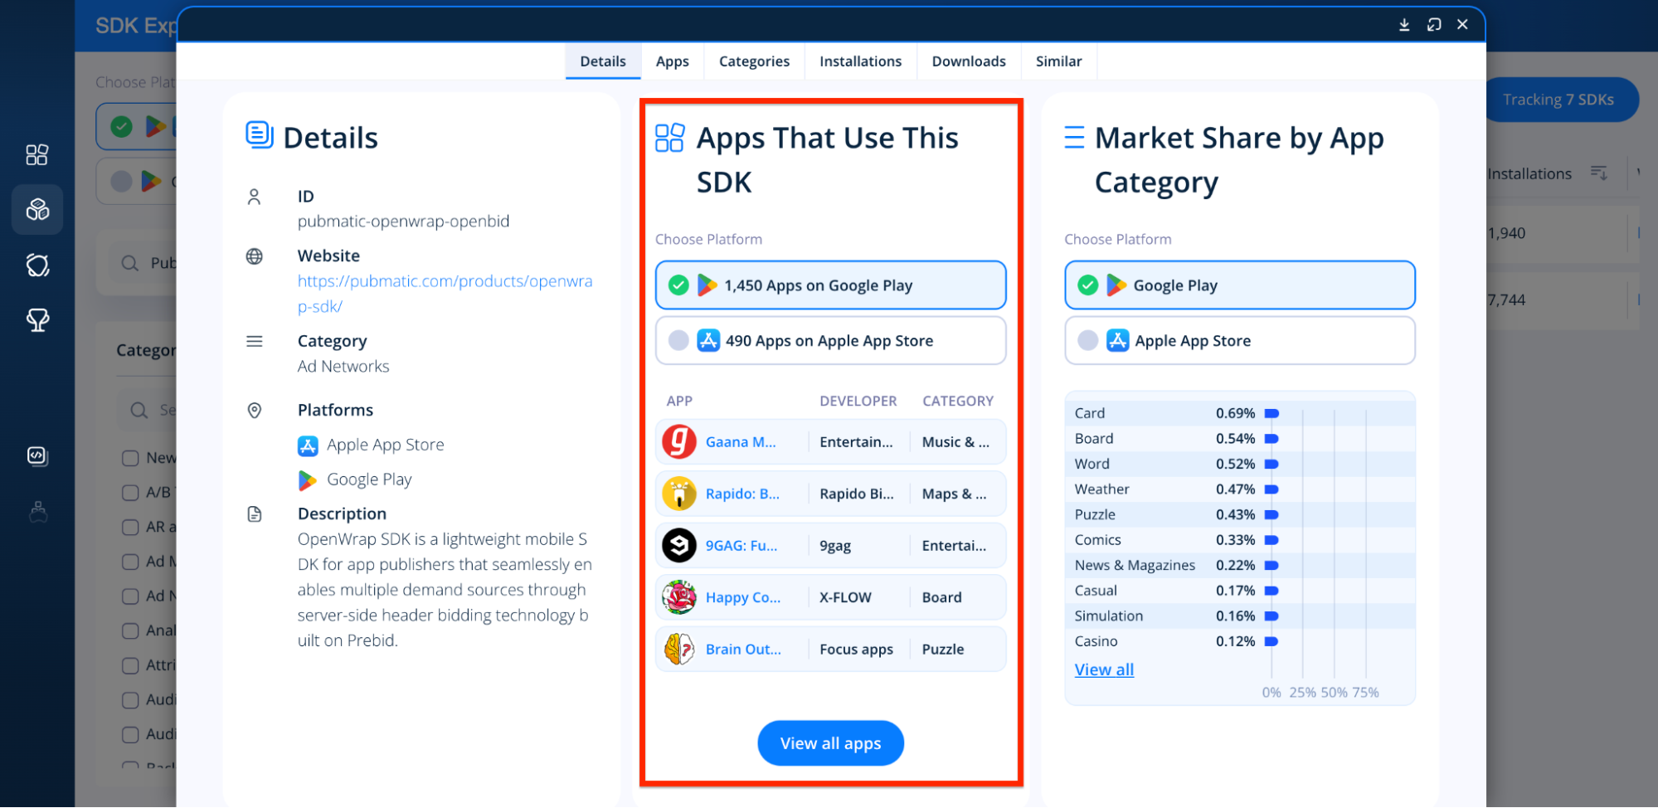
Task: Open the 9GAG app link
Action: point(741,546)
